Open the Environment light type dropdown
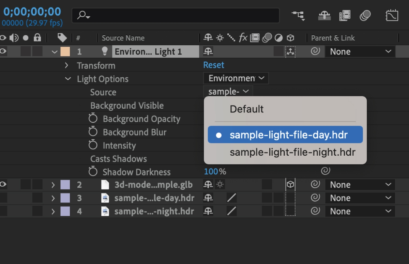409x264 pixels. [236, 78]
